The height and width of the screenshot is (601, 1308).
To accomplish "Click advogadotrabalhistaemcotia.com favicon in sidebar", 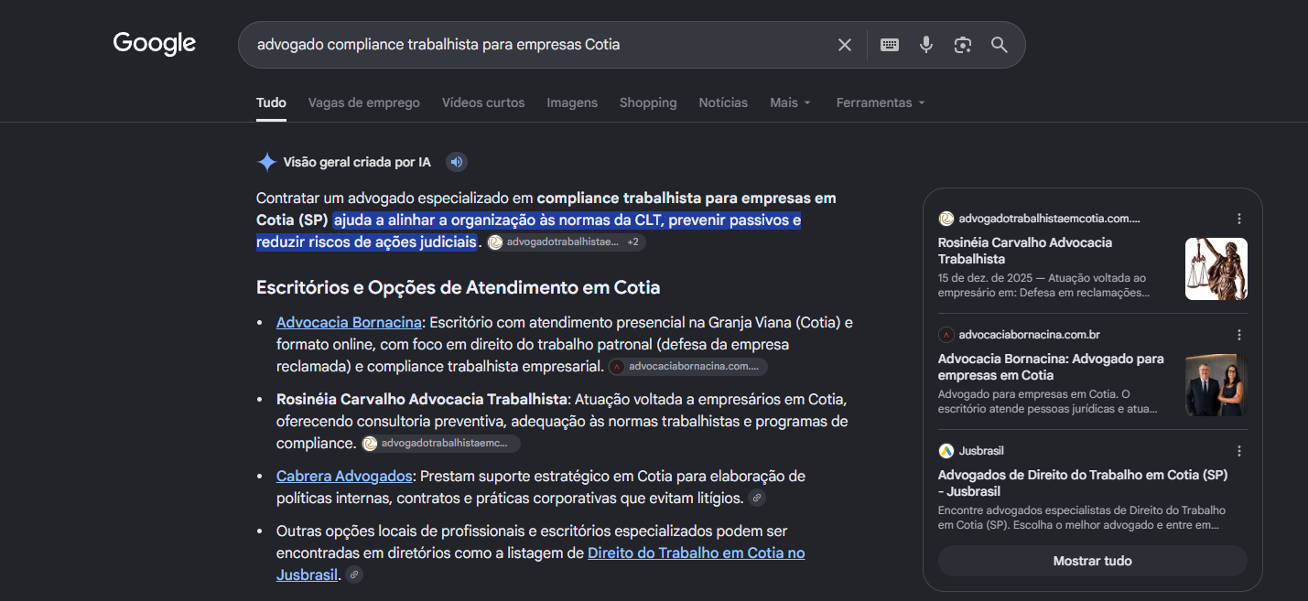I will pyautogui.click(x=946, y=219).
